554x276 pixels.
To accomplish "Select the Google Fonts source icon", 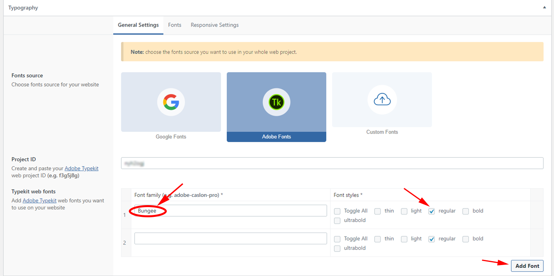I will coord(171,102).
